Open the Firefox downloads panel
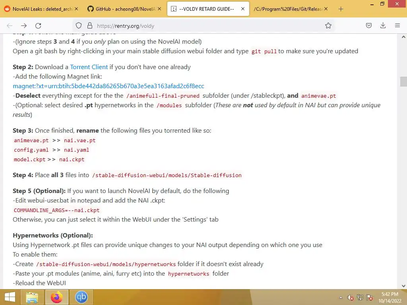407x305 pixels. point(383,25)
